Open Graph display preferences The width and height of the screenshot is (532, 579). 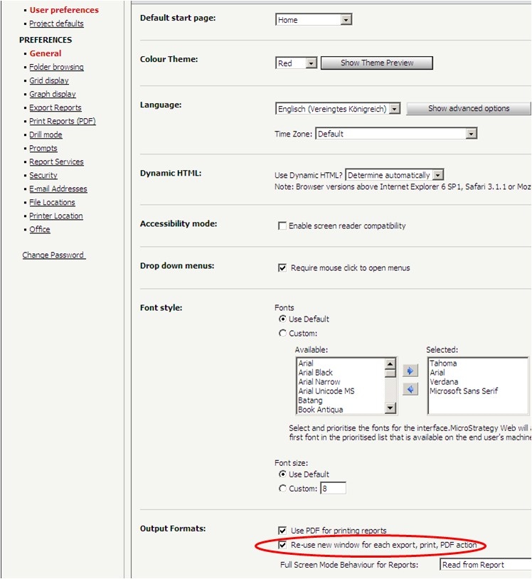pyautogui.click(x=53, y=94)
